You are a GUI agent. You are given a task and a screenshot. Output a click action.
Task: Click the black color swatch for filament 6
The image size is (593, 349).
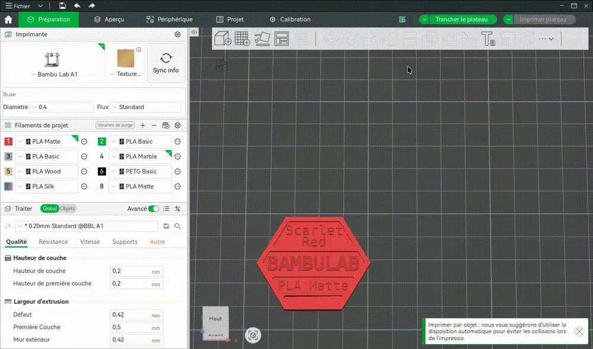(102, 172)
